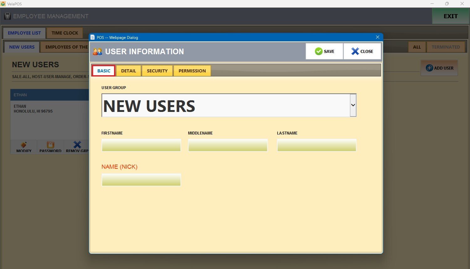Click the User Information people icon
Screen dimensions: 470x269
pyautogui.click(x=97, y=52)
